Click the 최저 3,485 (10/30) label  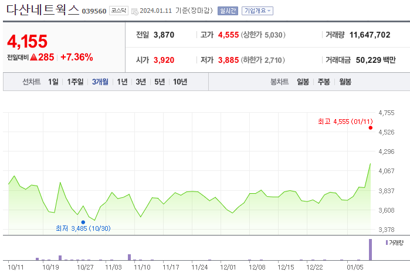tap(83, 228)
